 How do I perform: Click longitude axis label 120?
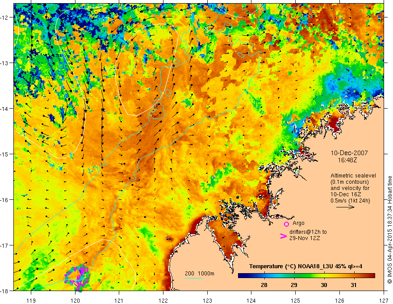75,300
